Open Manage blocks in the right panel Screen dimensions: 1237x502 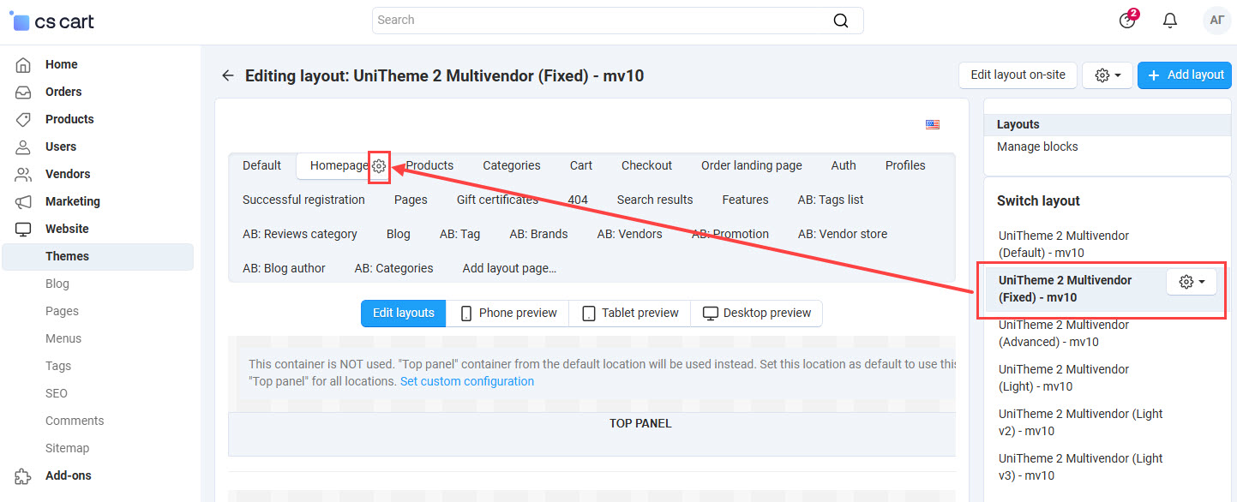tap(1037, 146)
